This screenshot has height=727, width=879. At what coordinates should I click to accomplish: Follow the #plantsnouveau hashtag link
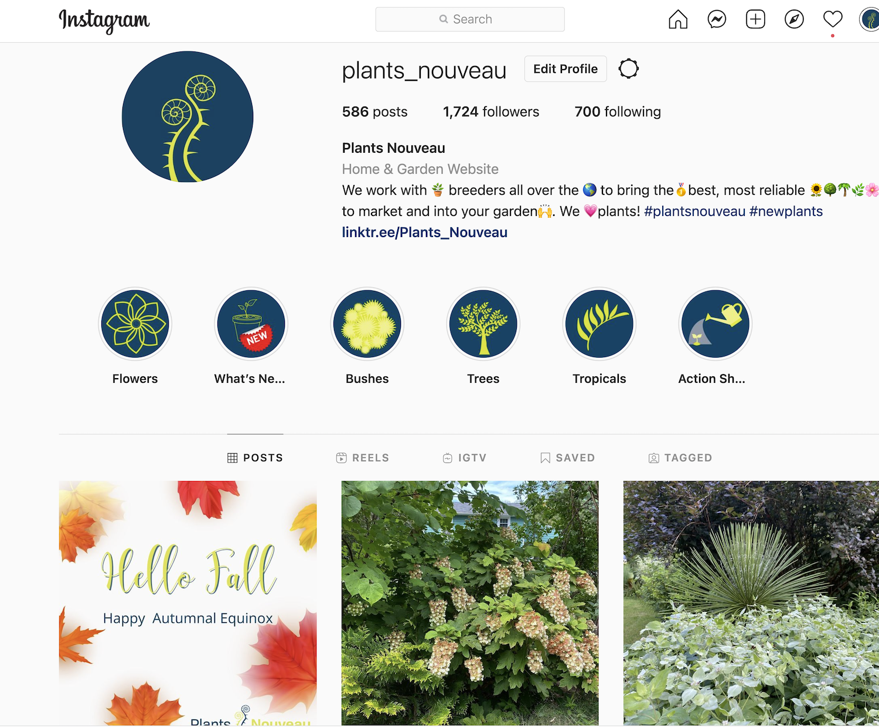tap(695, 211)
